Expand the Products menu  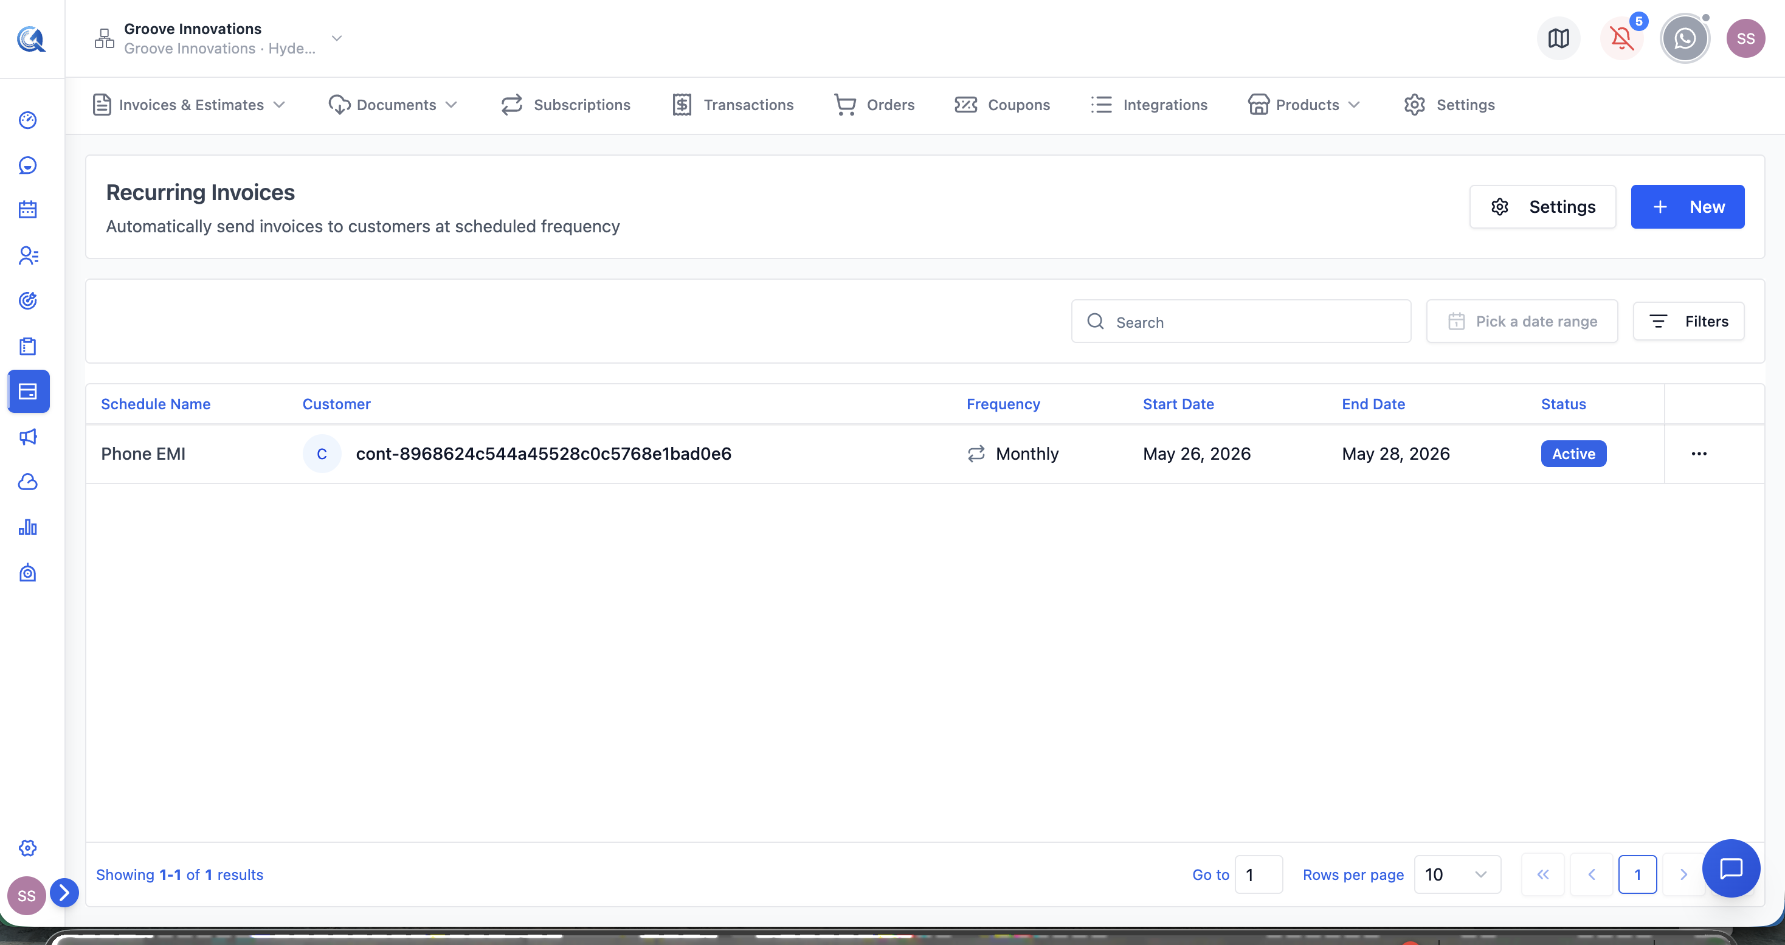click(x=1304, y=105)
